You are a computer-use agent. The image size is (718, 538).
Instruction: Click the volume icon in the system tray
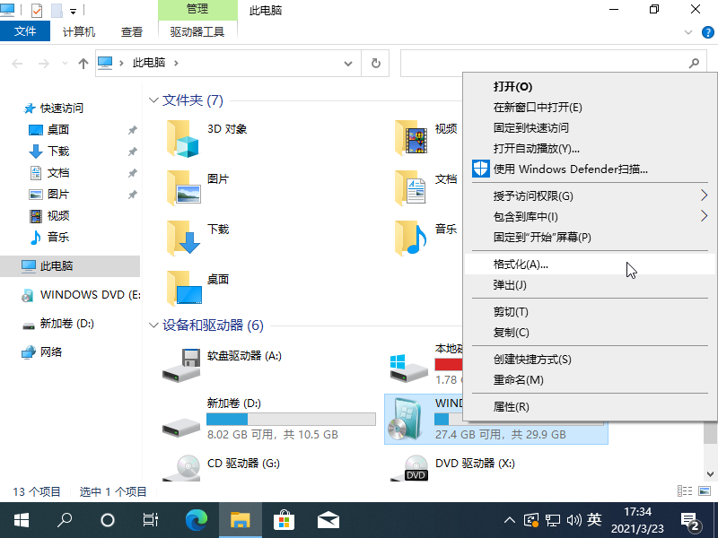574,519
